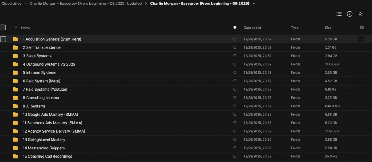Toggle the select-all checkbox in header
The height and width of the screenshot is (162, 372).
point(3,28)
